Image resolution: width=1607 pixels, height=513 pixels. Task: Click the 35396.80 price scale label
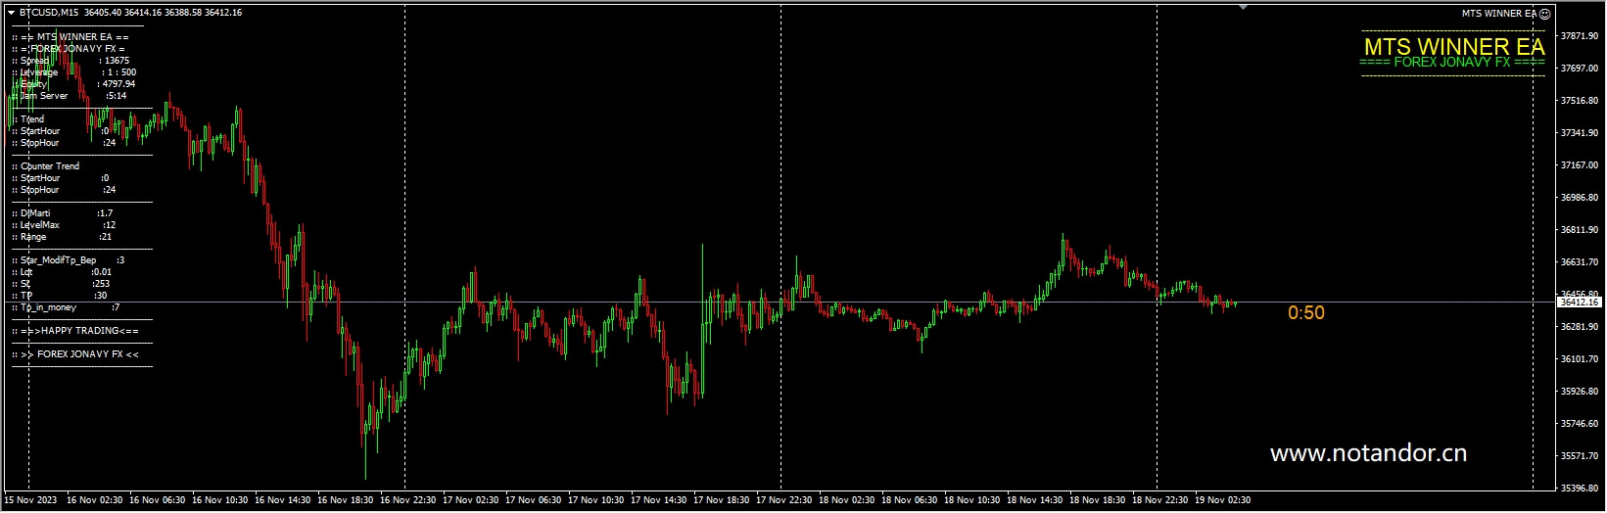pyautogui.click(x=1579, y=489)
